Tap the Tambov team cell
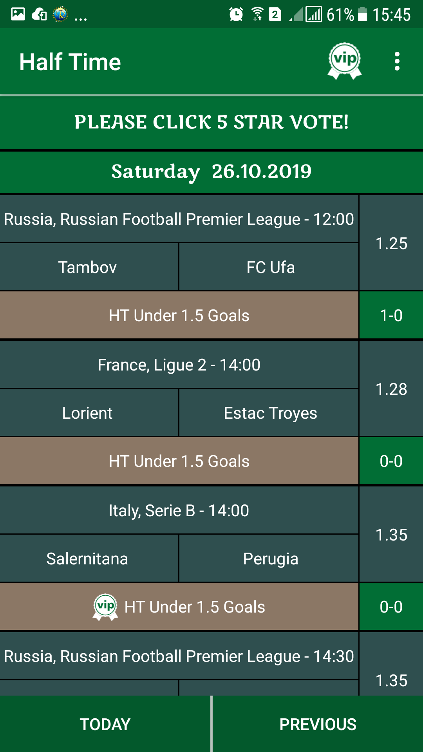The width and height of the screenshot is (423, 752). (x=88, y=267)
